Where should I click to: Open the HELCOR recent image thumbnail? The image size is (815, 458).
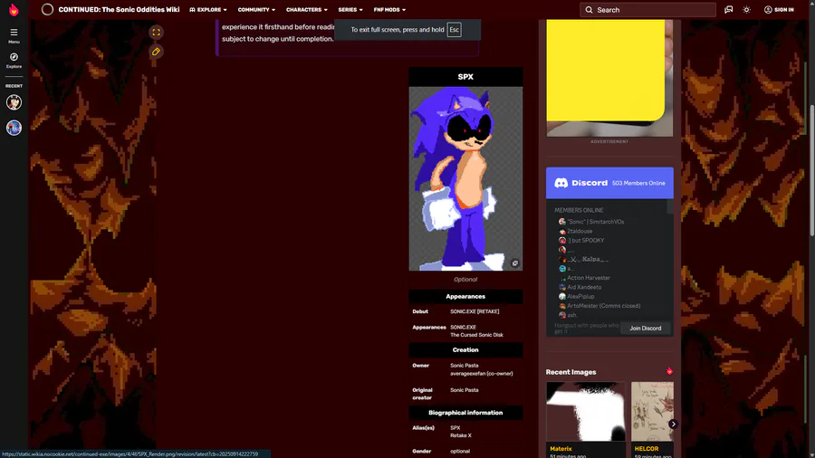coord(652,412)
